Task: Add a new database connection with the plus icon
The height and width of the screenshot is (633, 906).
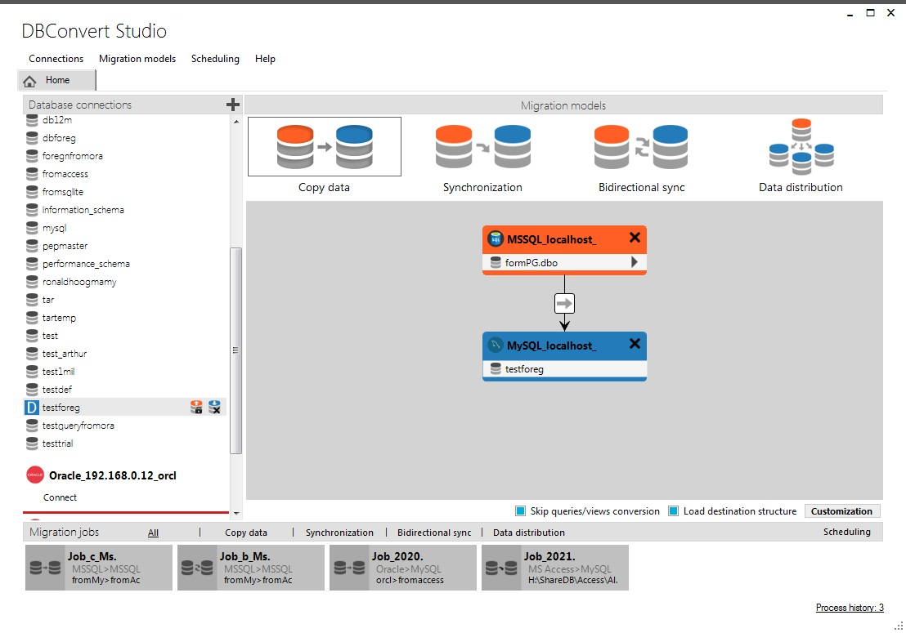Action: click(x=233, y=105)
